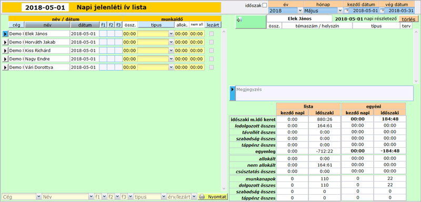Click into the Megjegyzés note field

click(x=324, y=93)
